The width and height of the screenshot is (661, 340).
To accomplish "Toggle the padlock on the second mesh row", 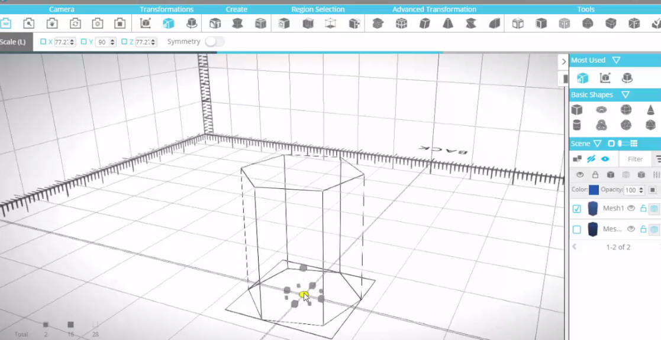I will [x=643, y=229].
